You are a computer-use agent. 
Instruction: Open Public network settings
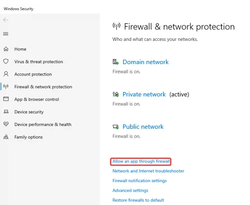tap(143, 127)
